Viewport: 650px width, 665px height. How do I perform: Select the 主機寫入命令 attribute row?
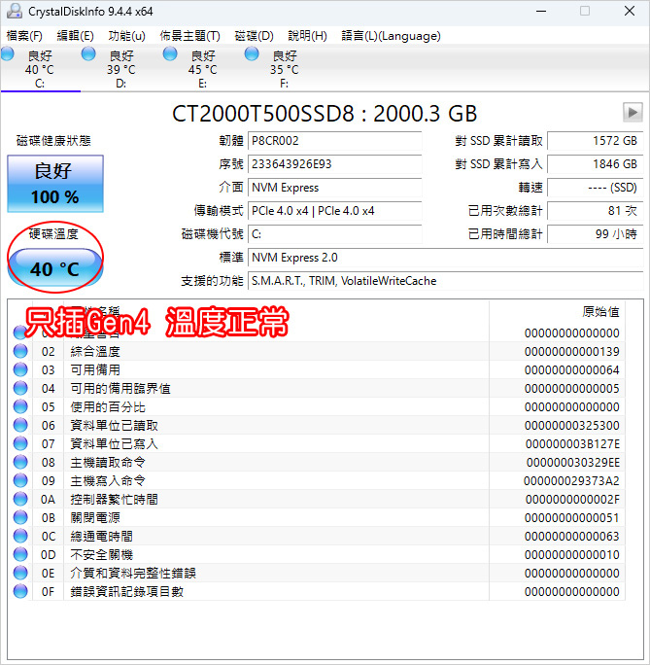(317, 480)
